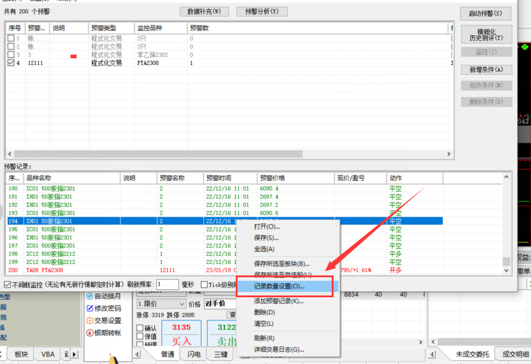Choose 删除(D) from the context menu

[x=264, y=312]
